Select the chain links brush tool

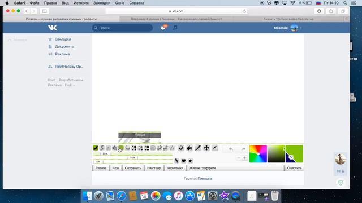(x=160, y=148)
